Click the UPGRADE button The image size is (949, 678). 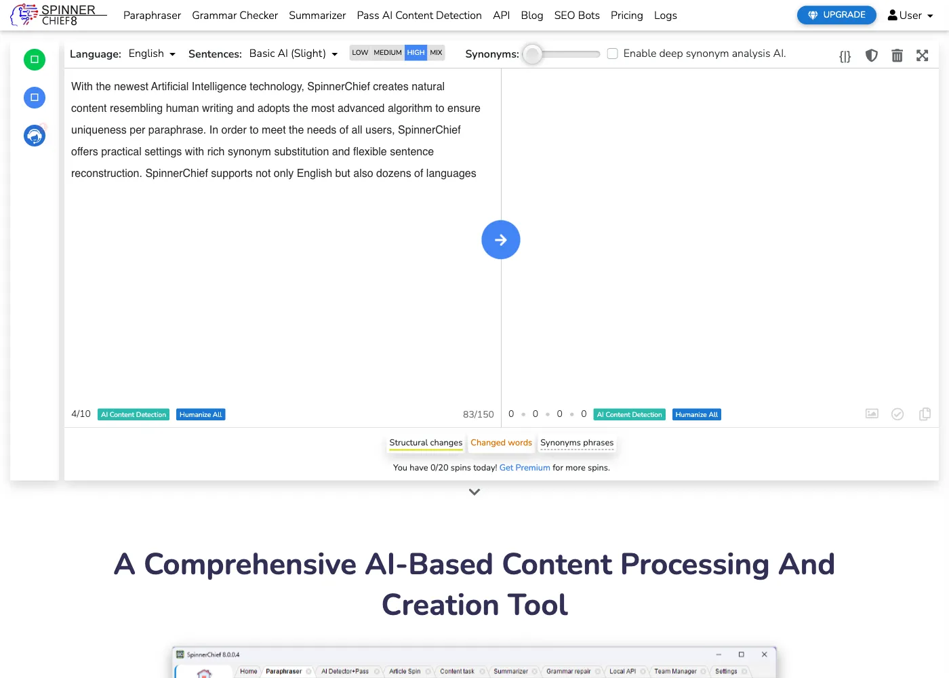pos(836,15)
